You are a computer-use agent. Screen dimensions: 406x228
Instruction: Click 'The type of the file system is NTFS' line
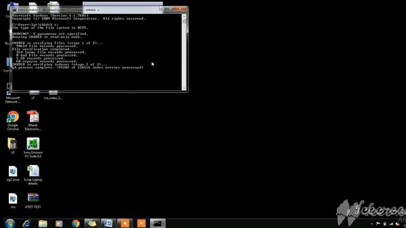click(x=50, y=28)
